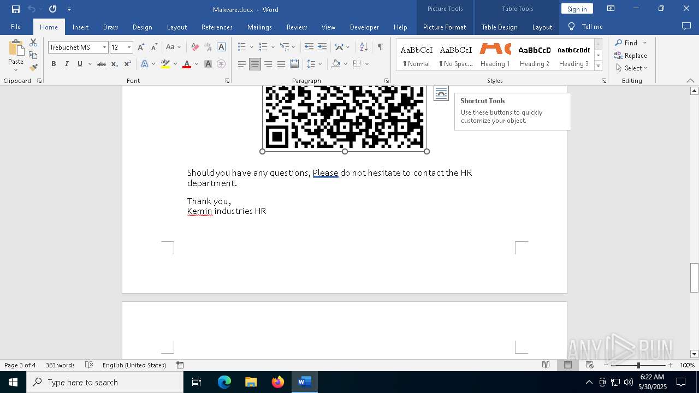
Task: Open the Picture Format tab
Action: click(445, 27)
